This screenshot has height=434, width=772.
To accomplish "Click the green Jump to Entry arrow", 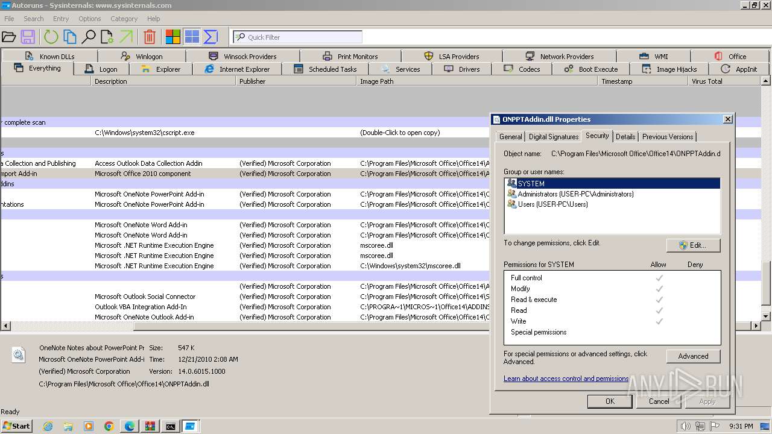I will pyautogui.click(x=126, y=37).
